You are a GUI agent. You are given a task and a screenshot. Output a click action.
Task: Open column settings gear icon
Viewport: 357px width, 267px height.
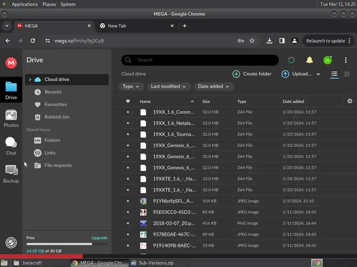[x=350, y=101]
